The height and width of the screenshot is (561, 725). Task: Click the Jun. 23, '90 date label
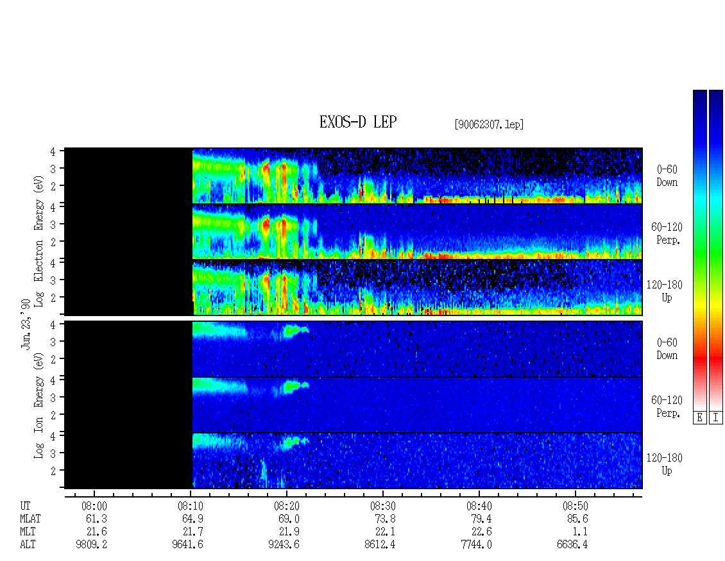pos(26,324)
